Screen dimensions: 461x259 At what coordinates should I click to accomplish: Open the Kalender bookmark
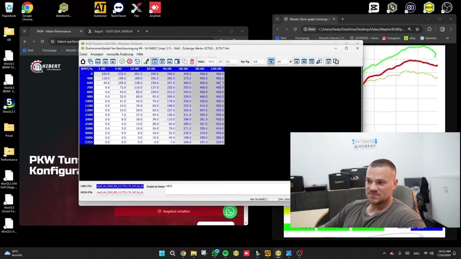click(428, 38)
